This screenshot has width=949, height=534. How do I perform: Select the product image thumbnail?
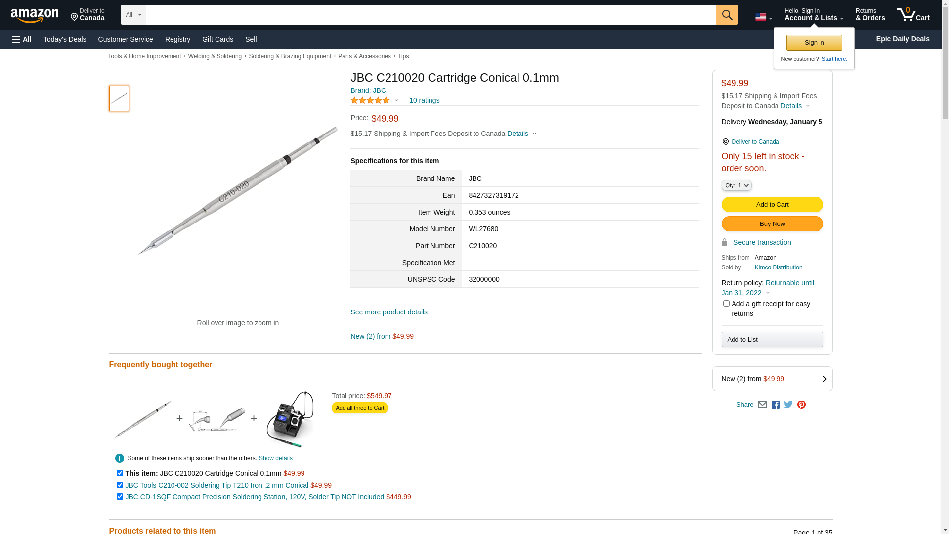(119, 98)
